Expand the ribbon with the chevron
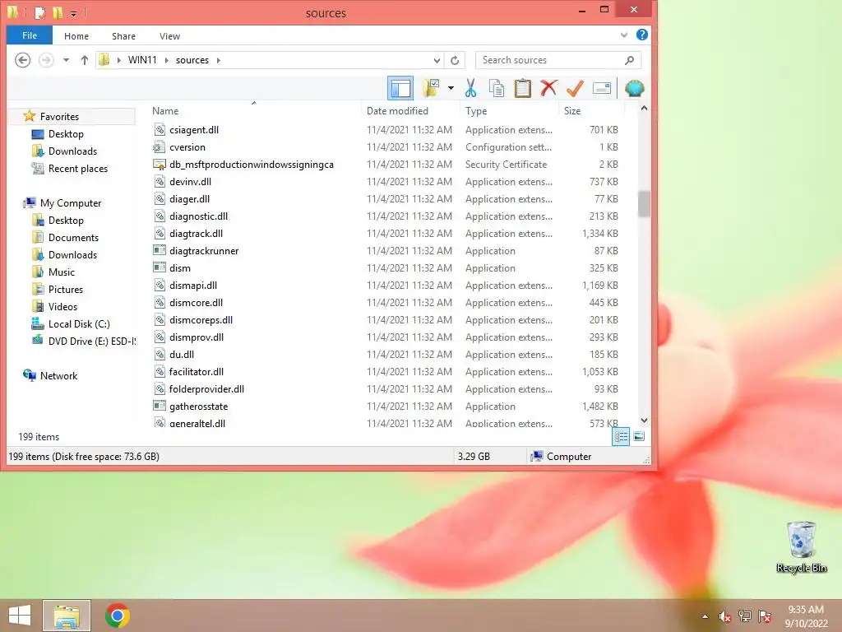 coord(623,35)
